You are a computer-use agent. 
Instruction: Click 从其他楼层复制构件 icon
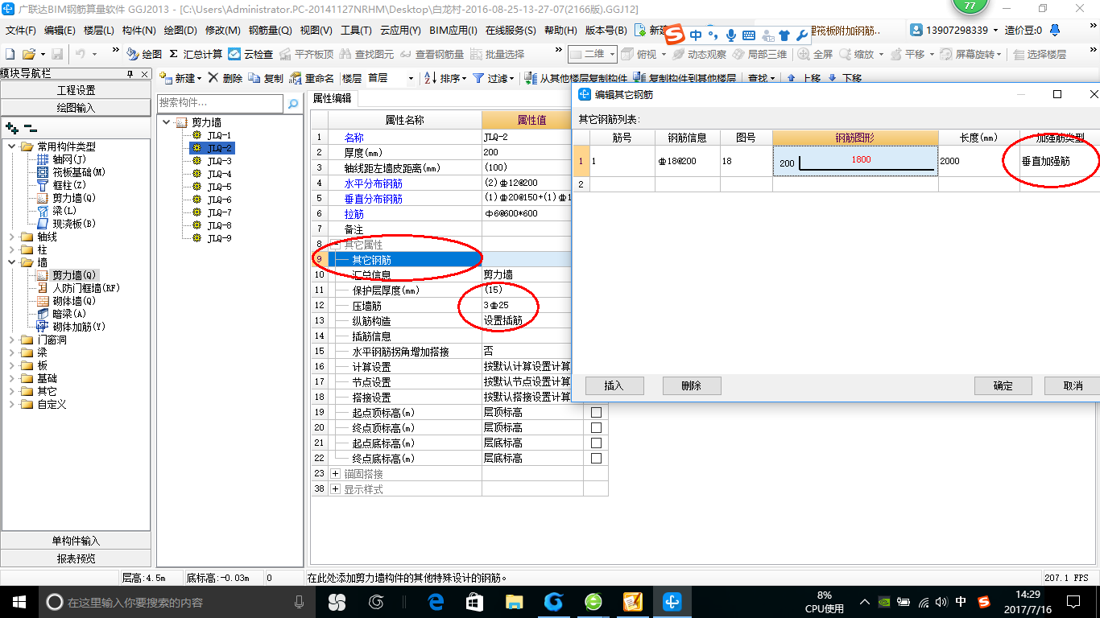[531, 78]
